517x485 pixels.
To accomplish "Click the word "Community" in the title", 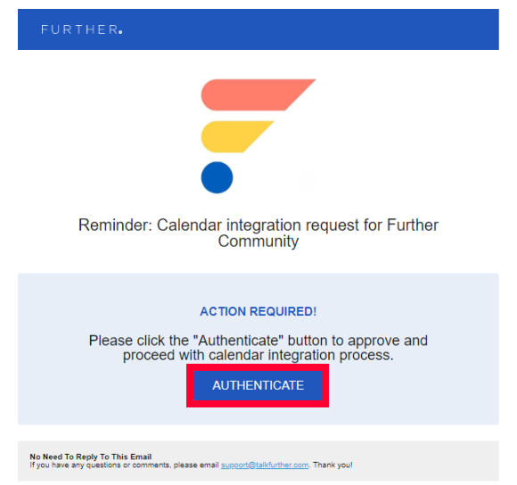I will [258, 242].
